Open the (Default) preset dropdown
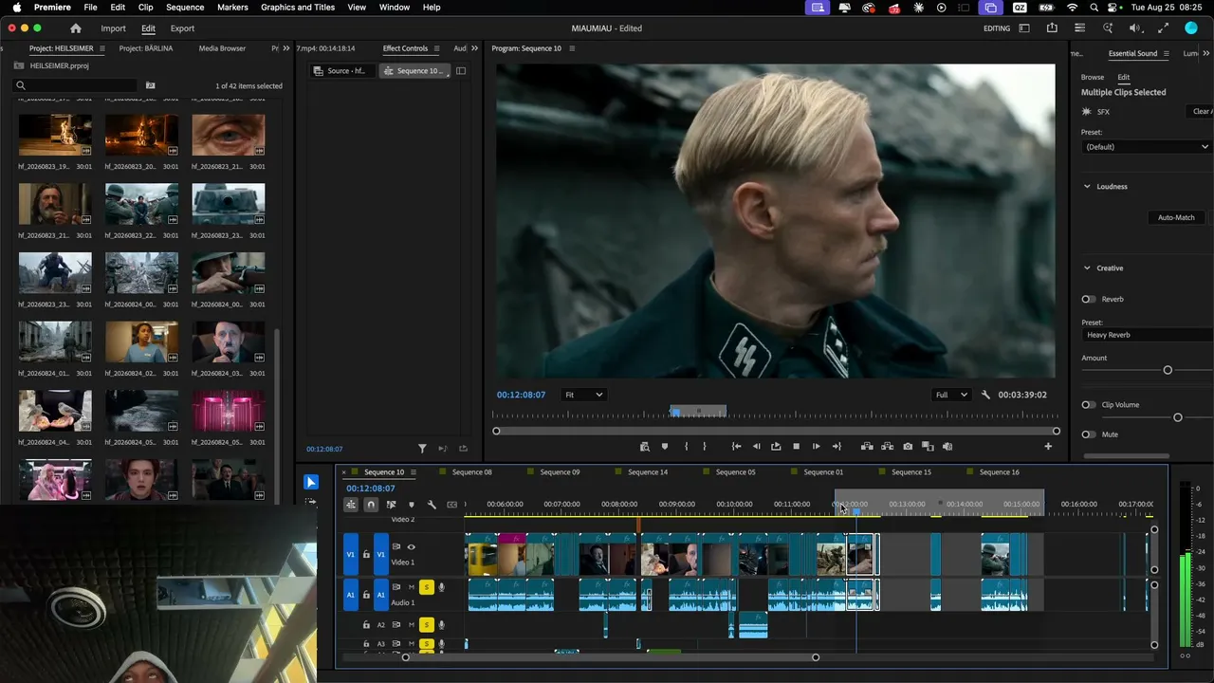 click(x=1148, y=147)
